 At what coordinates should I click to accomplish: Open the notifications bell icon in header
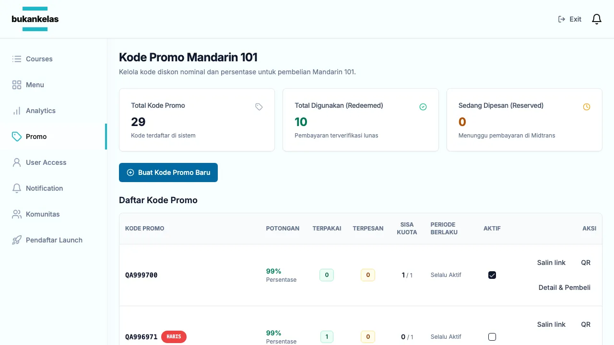(x=596, y=19)
